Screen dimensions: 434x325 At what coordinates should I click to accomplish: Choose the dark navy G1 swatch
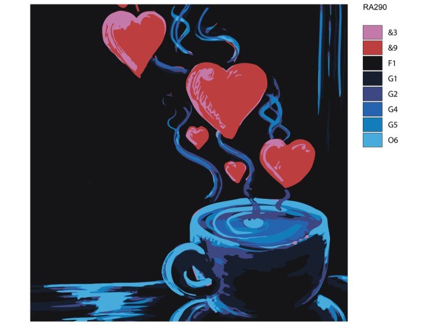373,79
